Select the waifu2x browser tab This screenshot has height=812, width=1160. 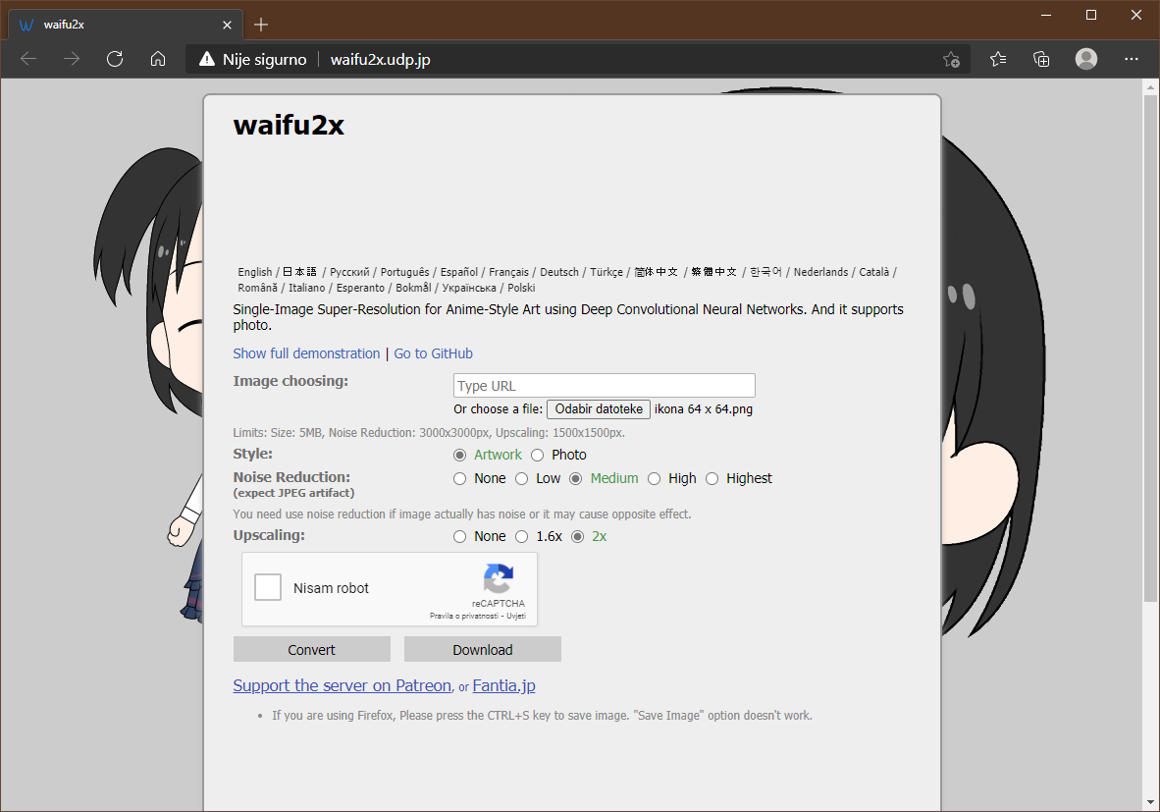pyautogui.click(x=126, y=25)
